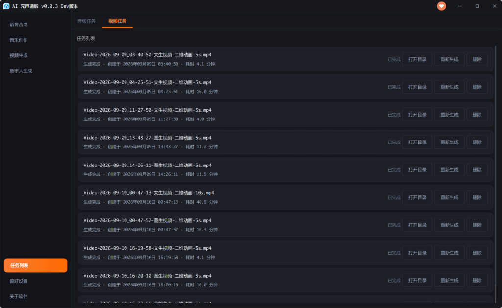Delete the Video-2026-09-10_16-19-58 task
502x308 pixels.
click(477, 253)
